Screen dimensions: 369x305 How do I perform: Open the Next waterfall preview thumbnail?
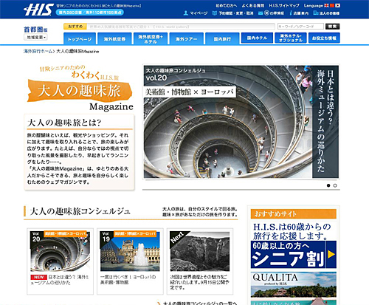tap(200, 251)
